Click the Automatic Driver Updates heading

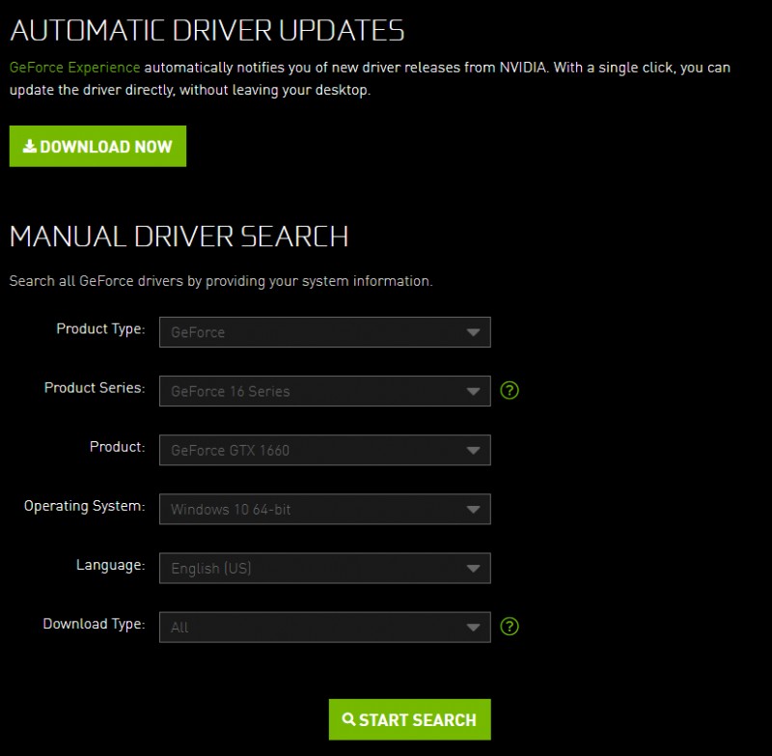pyautogui.click(x=207, y=31)
